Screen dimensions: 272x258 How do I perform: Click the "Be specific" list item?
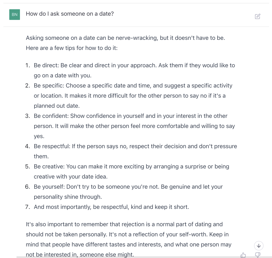click(x=133, y=96)
